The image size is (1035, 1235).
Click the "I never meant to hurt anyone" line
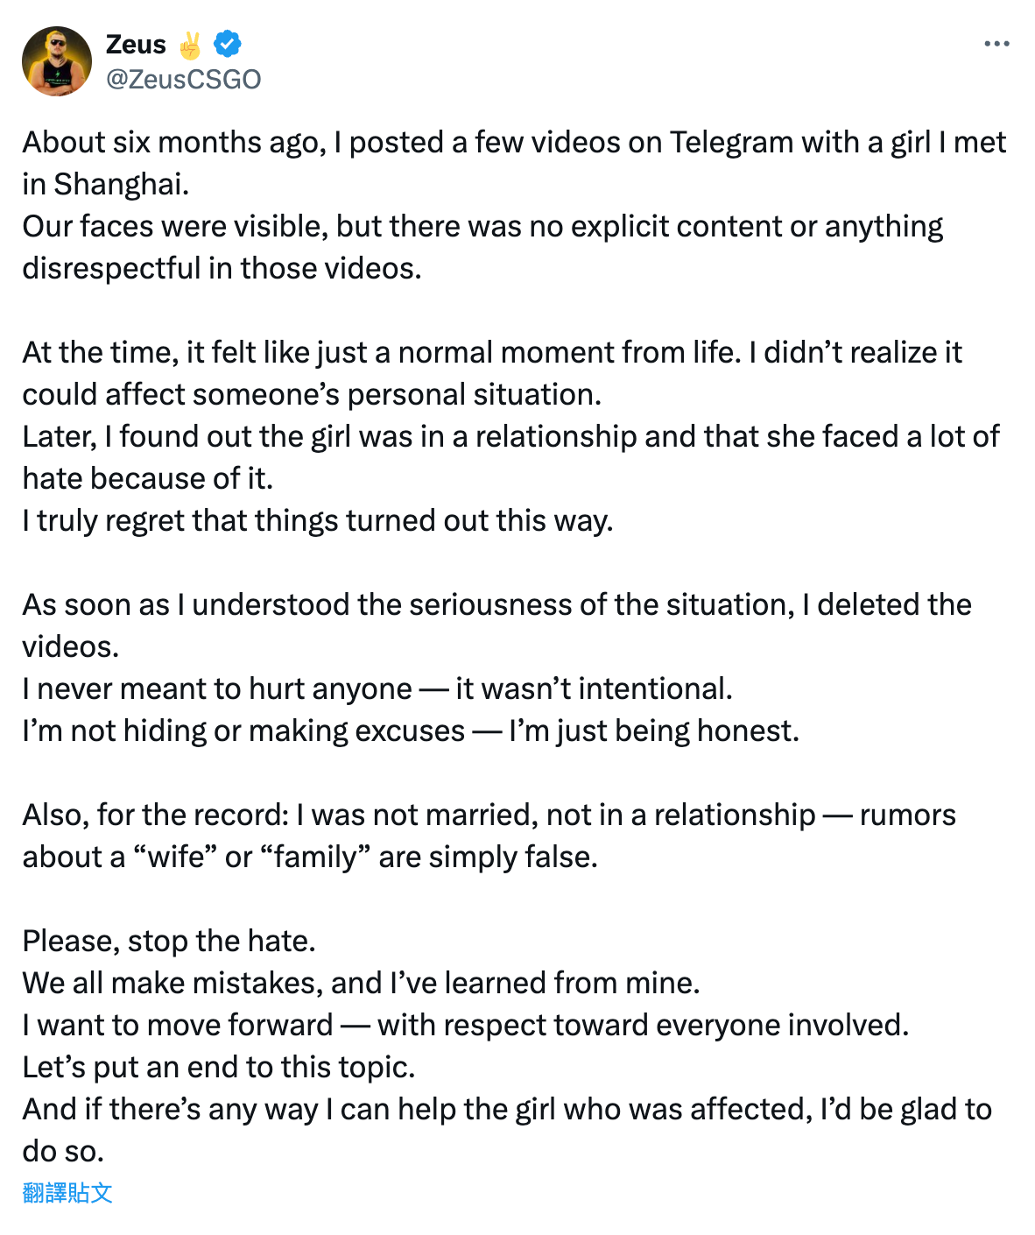click(x=377, y=689)
